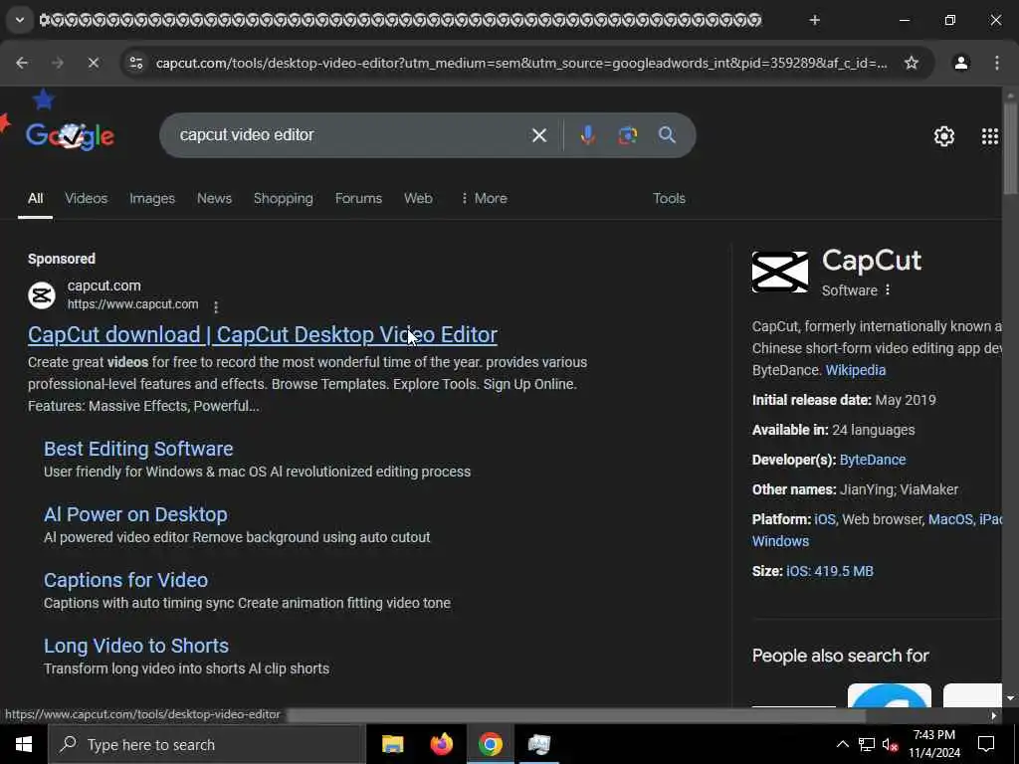This screenshot has width=1019, height=764.
Task: Open the Windows notification center
Action: point(986,744)
